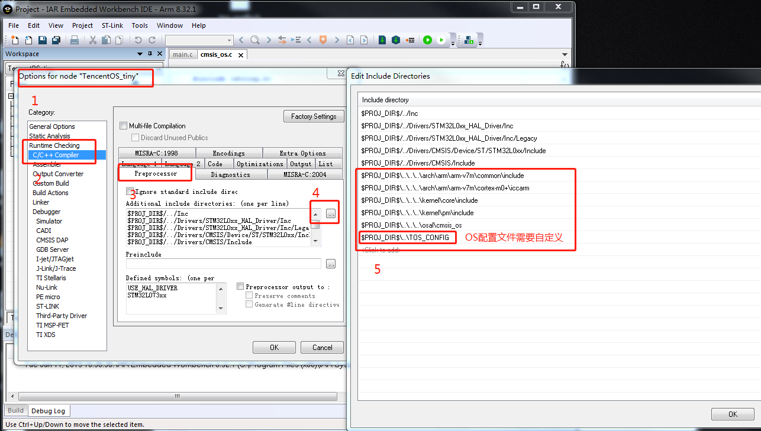Click the Save All toolbar icon
The image size is (761, 431).
coord(56,40)
